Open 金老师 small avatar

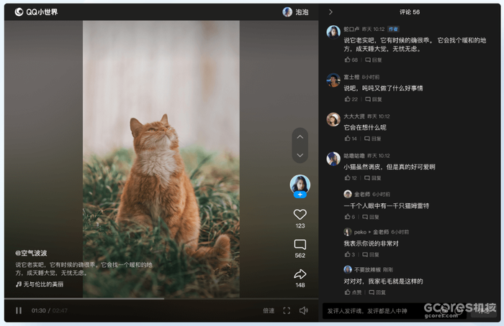348,194
